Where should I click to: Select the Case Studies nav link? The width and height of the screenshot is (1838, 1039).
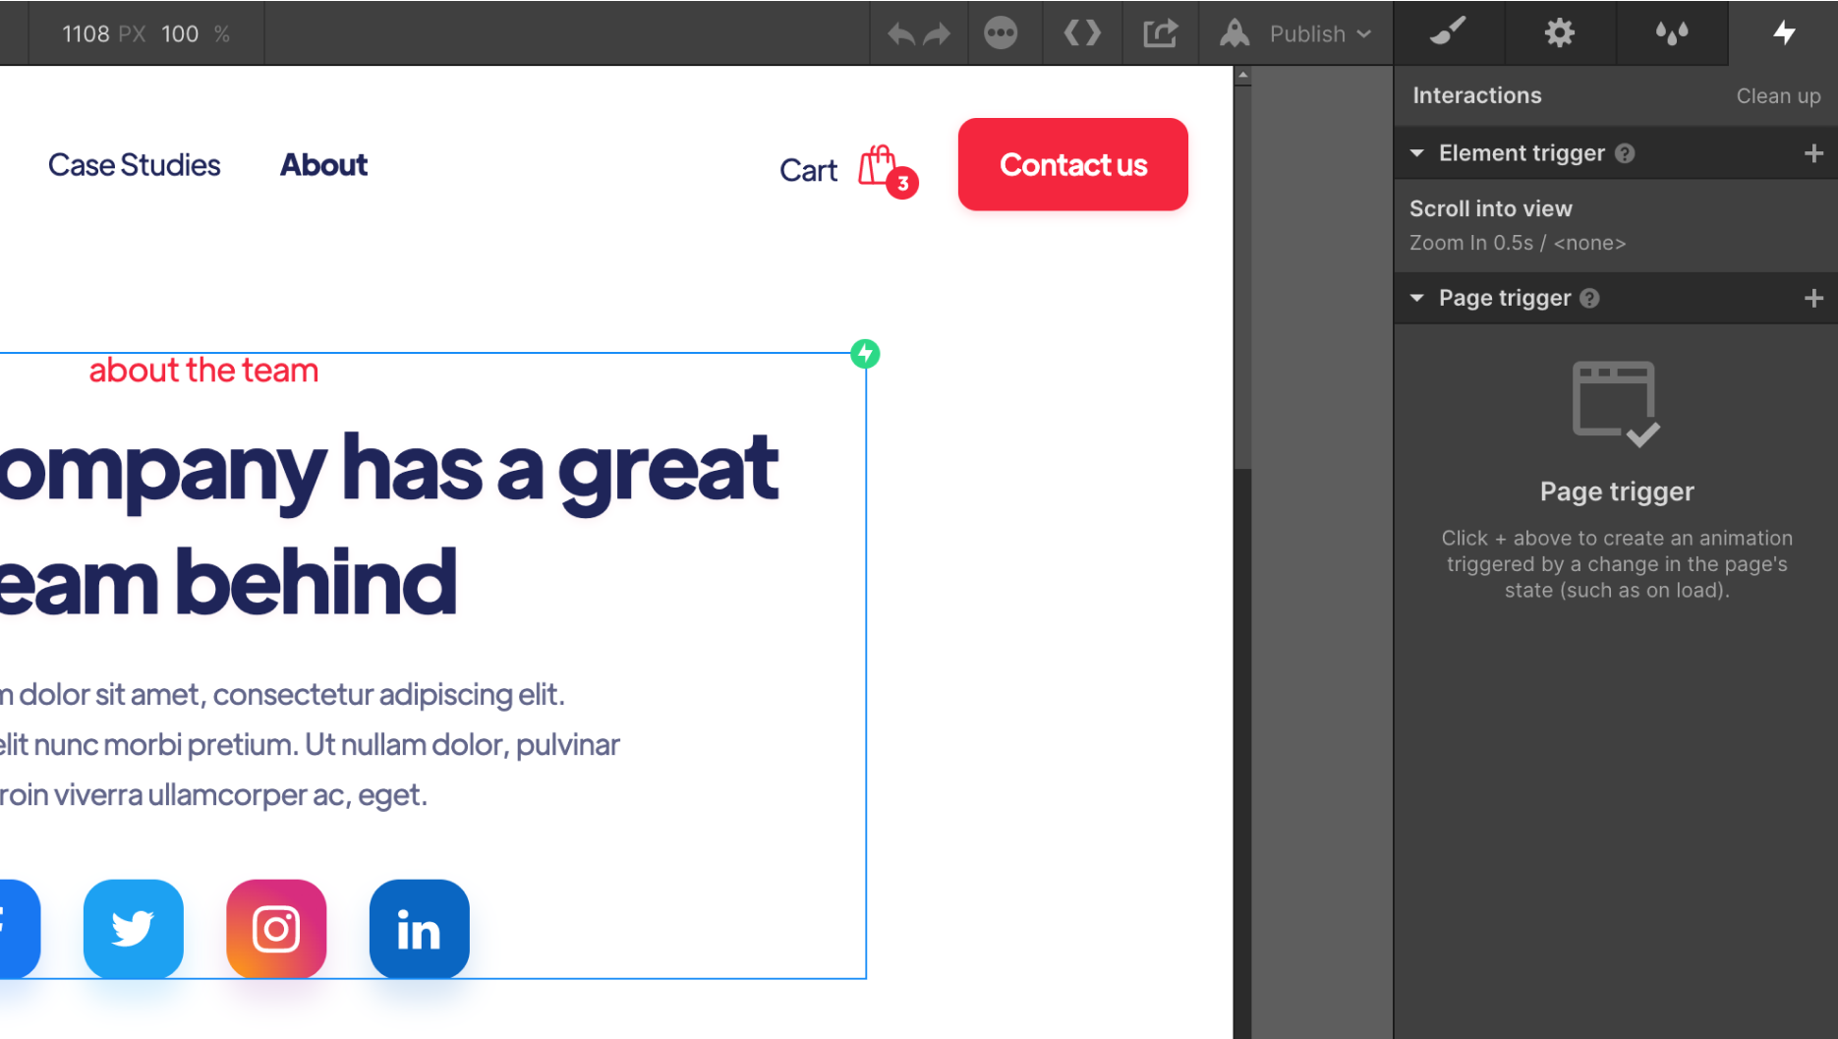tap(134, 164)
